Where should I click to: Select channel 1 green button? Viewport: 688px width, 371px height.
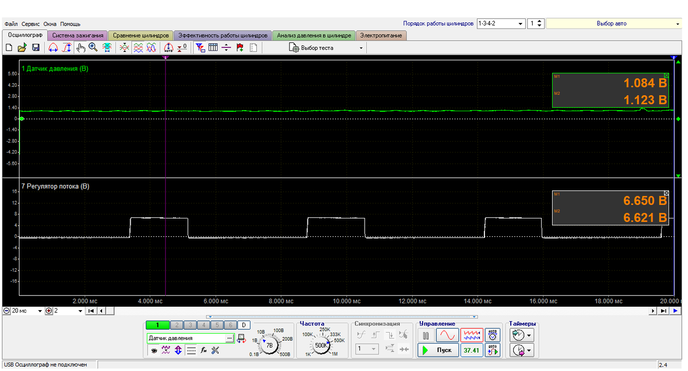click(x=157, y=325)
